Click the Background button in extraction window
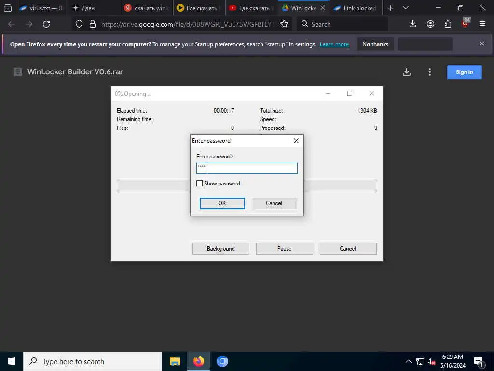The width and height of the screenshot is (494, 371). 220,249
